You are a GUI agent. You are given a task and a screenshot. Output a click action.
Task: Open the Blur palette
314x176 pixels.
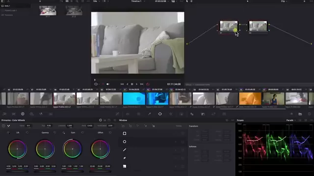pyautogui.click(x=192, y=114)
